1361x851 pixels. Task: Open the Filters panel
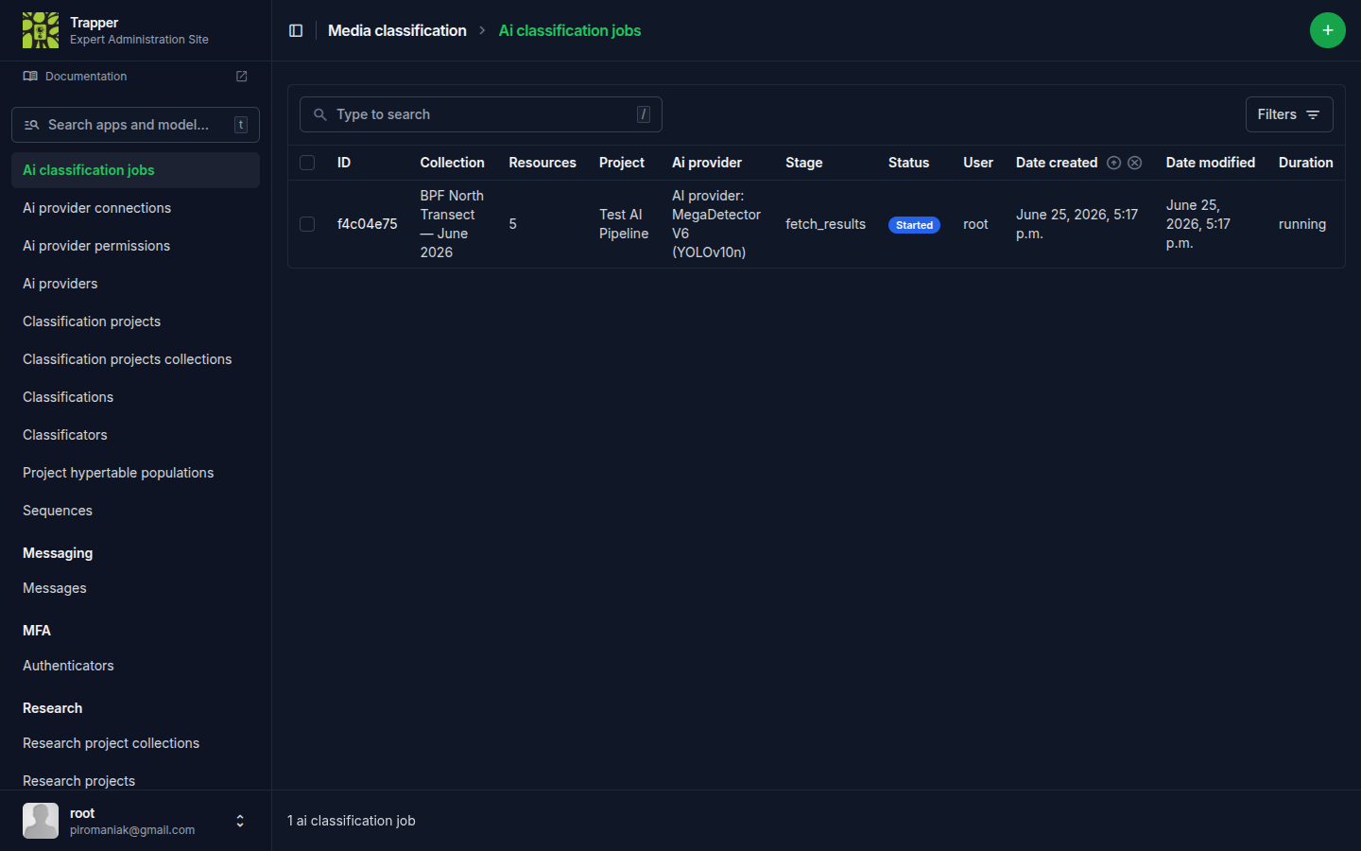[1289, 114]
